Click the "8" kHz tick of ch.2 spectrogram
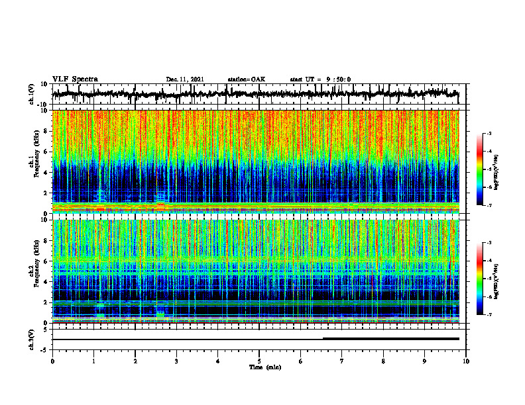This screenshot has height=405, width=525. click(x=47, y=241)
